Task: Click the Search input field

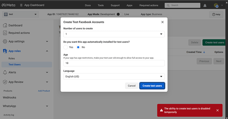Action: click(182, 5)
